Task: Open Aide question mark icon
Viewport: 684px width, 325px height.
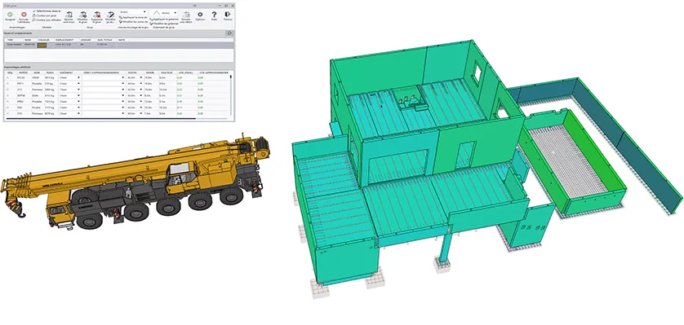Action: click(214, 15)
